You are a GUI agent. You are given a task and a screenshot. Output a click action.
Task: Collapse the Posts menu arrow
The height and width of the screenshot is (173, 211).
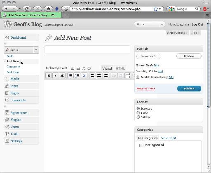(x=36, y=50)
